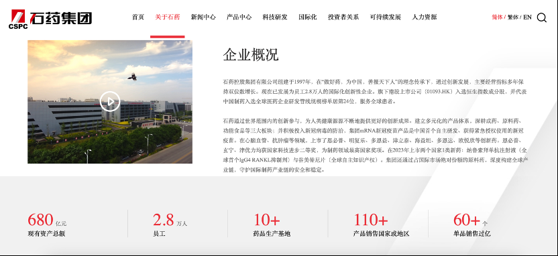
Task: Select the 关于石药 menu item
Action: point(167,17)
